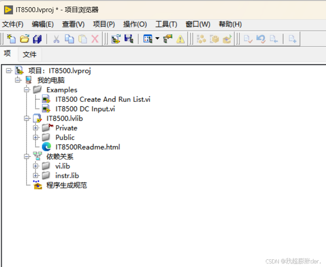Collapse the 依赖关系 node

pyautogui.click(x=26, y=157)
